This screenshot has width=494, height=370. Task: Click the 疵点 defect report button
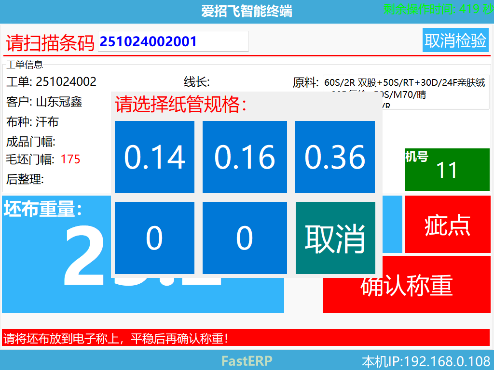(x=447, y=225)
